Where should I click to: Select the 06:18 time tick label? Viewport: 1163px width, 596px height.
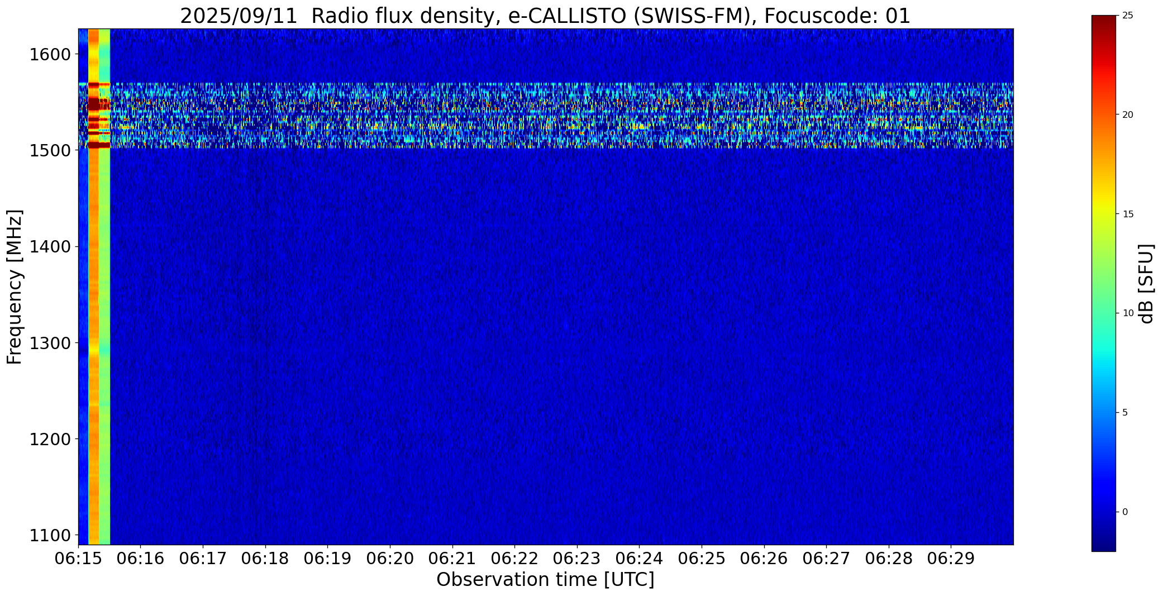pyautogui.click(x=265, y=559)
